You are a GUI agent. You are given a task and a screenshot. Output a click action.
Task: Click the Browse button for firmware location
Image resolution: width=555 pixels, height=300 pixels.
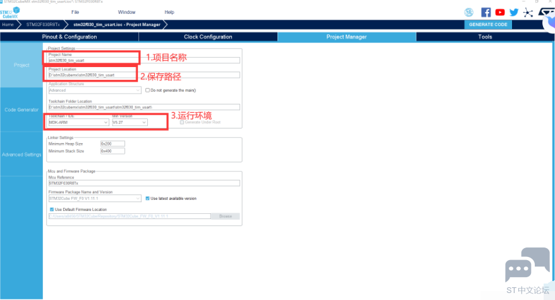(x=226, y=216)
